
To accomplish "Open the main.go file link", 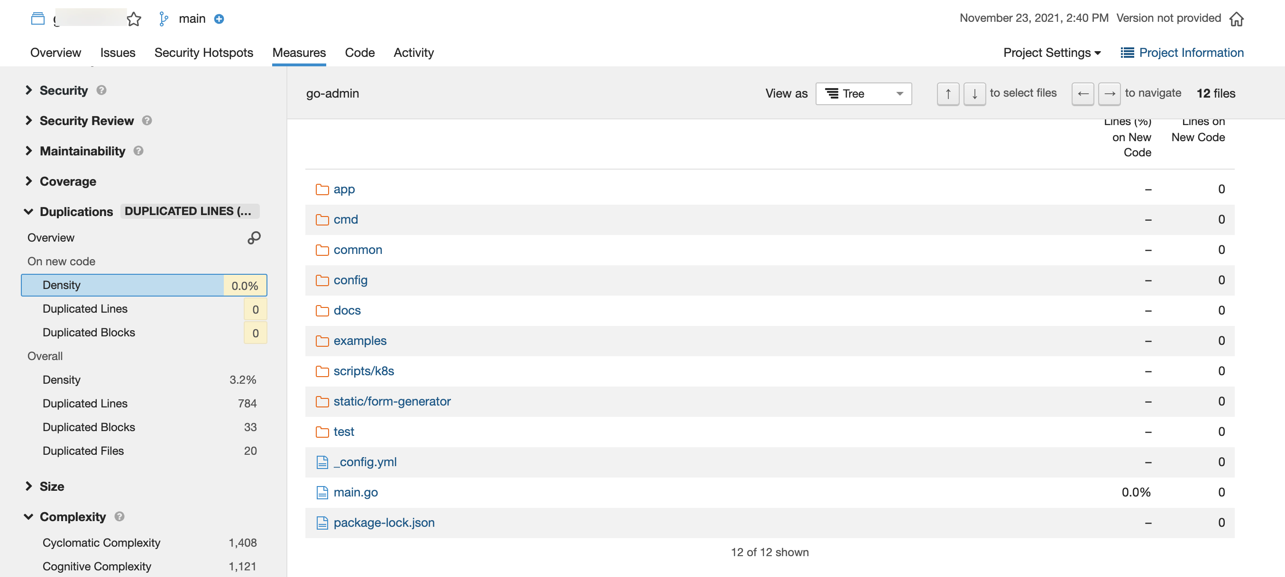I will 355,492.
